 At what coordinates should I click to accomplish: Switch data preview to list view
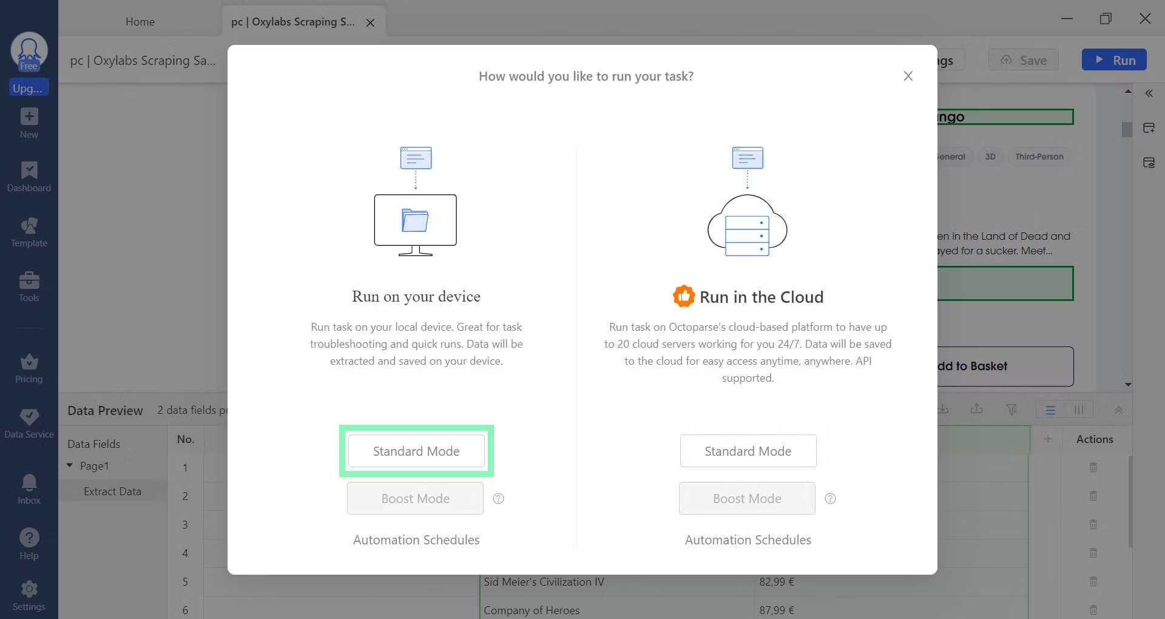[x=1050, y=410]
